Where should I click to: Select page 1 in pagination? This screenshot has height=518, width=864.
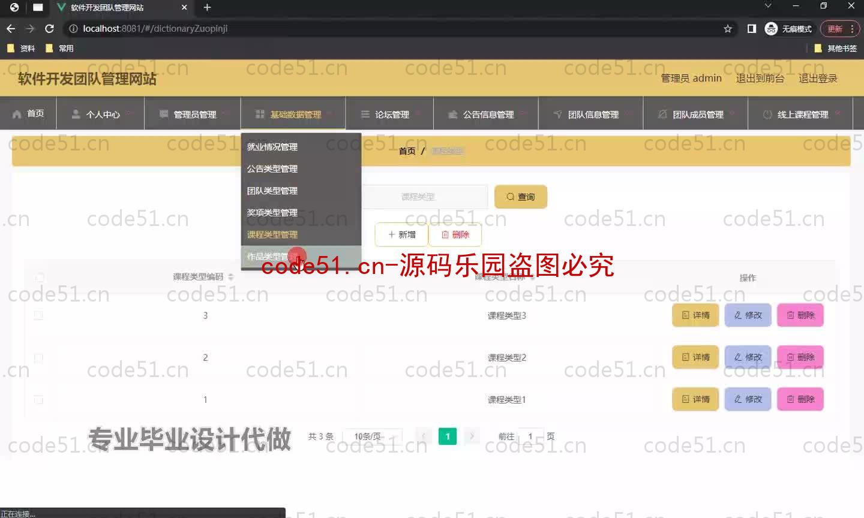pyautogui.click(x=448, y=436)
